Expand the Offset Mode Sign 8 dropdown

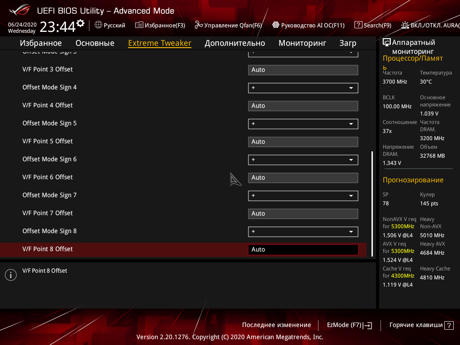303,231
